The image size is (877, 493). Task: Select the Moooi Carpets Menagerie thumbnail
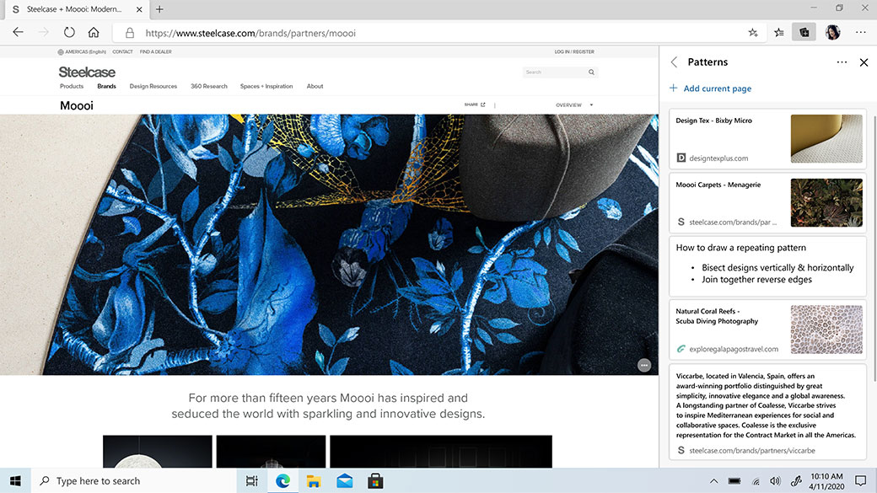click(x=826, y=201)
